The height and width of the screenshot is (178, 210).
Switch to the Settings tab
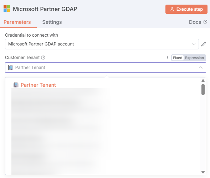pyautogui.click(x=52, y=22)
